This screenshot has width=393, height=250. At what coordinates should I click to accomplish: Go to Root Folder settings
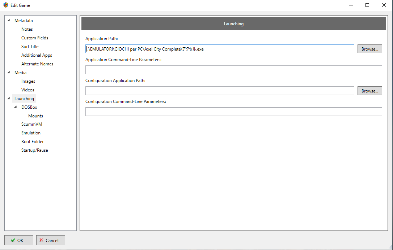[x=32, y=142]
